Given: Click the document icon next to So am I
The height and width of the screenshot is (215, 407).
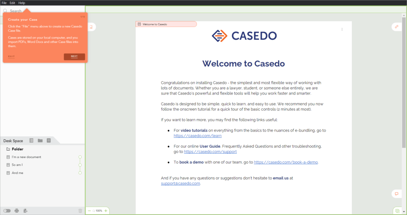Looking at the screenshot, I should click(x=8, y=165).
